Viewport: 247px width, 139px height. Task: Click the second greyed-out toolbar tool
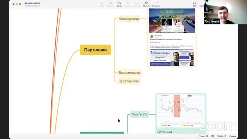pyautogui.click(x=110, y=4)
